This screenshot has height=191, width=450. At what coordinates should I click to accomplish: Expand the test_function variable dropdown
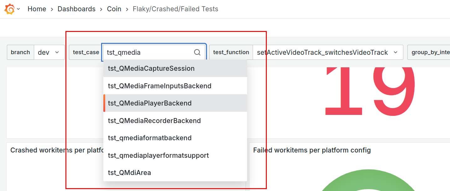(x=327, y=52)
